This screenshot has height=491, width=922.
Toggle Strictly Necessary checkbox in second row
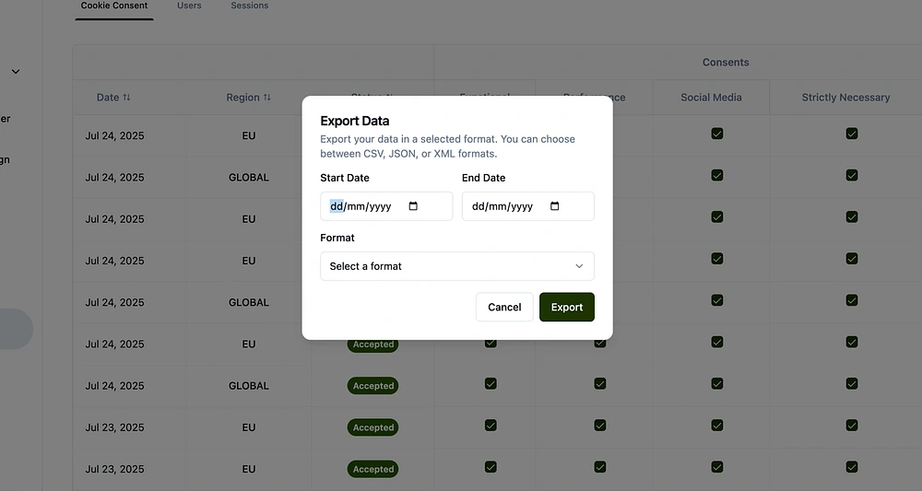coord(852,175)
